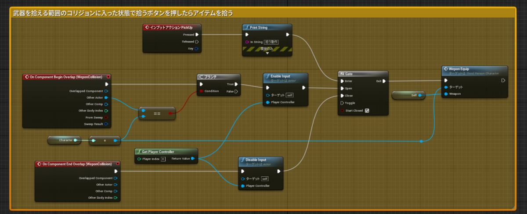Click the Condition pin on Branch

pyautogui.click(x=202, y=91)
